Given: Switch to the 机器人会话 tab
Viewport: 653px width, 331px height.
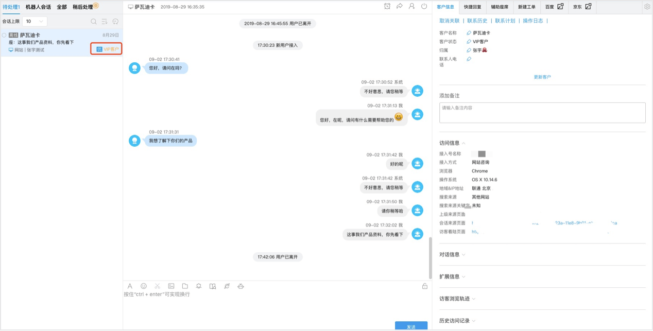Looking at the screenshot, I should coord(38,7).
